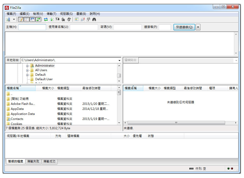Open the 檔案(F) menu
This screenshot has width=244, height=178.
pos(11,14)
